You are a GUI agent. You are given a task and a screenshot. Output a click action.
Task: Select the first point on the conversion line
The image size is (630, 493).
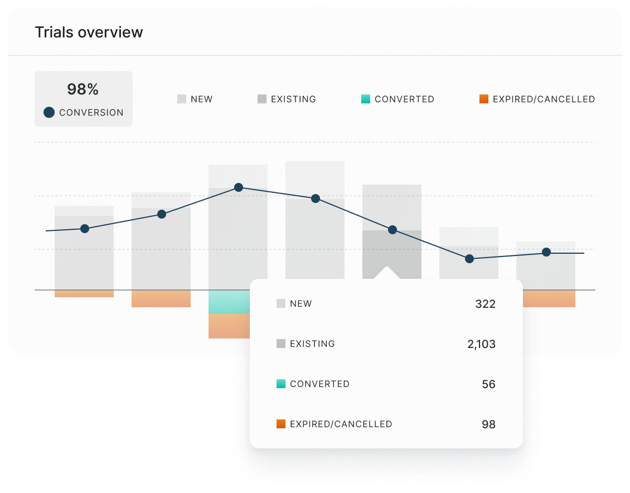click(85, 228)
